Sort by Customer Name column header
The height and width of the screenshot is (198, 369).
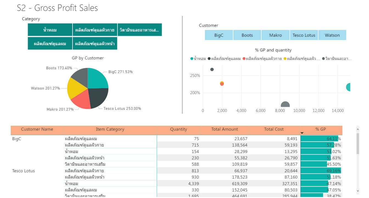pos(37,129)
